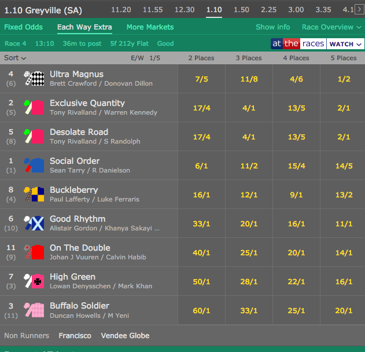Switch to Fixed Odds tab
The width and height of the screenshot is (365, 352).
point(24,27)
